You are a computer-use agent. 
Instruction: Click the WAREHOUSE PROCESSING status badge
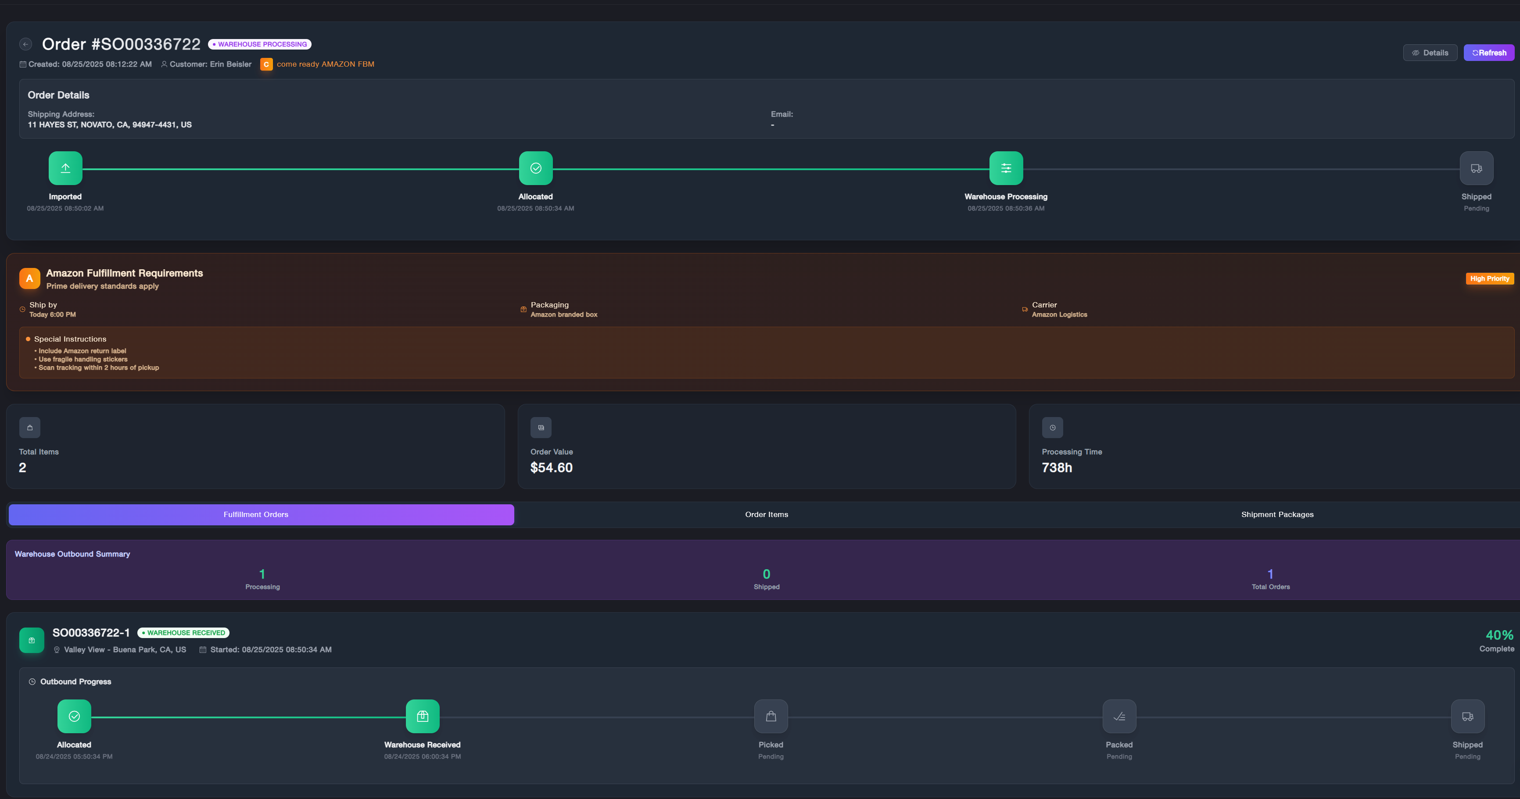pos(260,44)
